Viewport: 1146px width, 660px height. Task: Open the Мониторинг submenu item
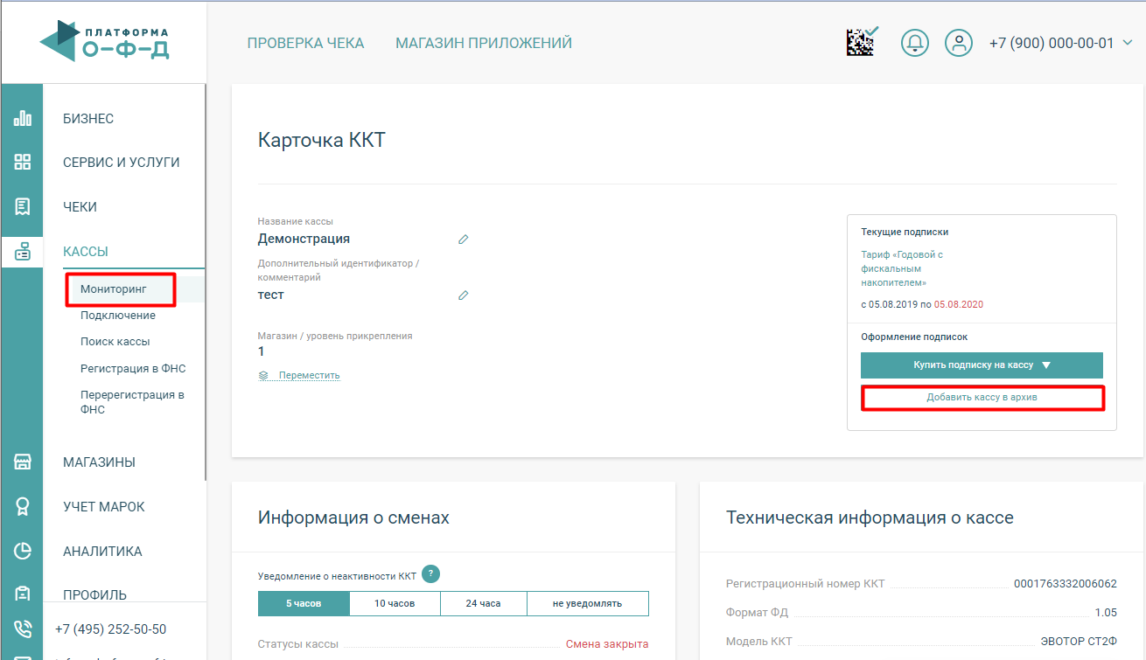pos(114,288)
